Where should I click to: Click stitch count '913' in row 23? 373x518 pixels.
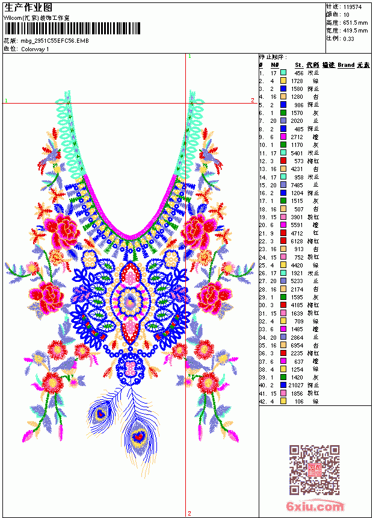coord(299,249)
